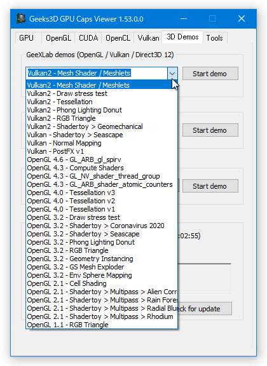
Task: Open the CUDA tab
Action: point(88,38)
